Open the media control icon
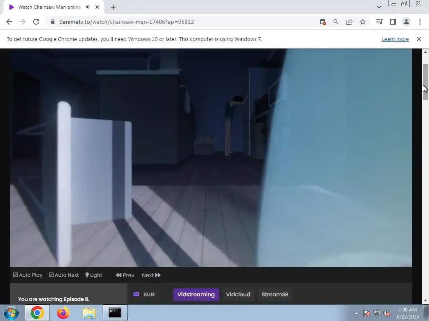Screen dimensions: 429x321 point(379,22)
